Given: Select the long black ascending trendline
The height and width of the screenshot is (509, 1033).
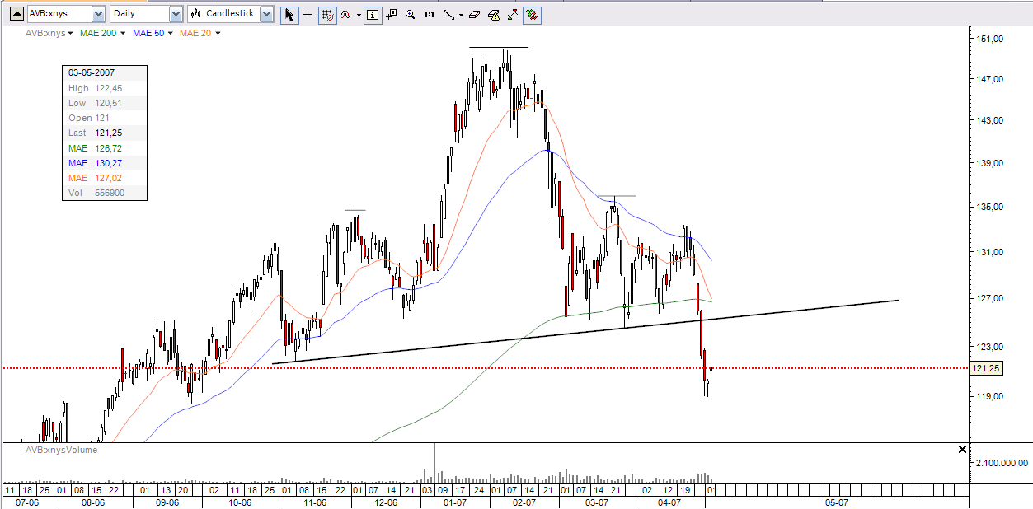Looking at the screenshot, I should click(x=585, y=332).
